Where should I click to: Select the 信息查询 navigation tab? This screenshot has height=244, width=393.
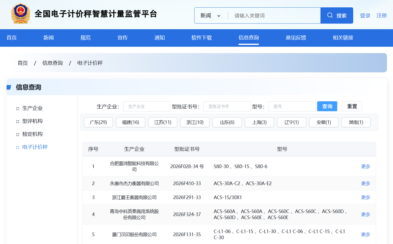point(249,38)
